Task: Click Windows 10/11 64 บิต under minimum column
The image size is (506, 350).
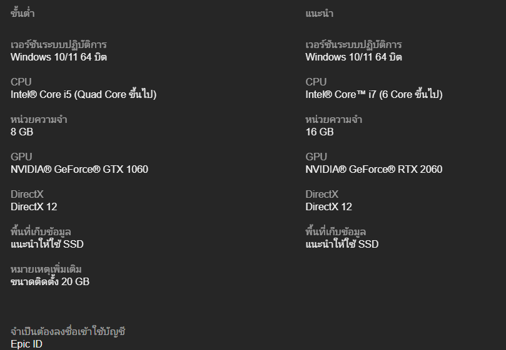Action: pyautogui.click(x=59, y=57)
